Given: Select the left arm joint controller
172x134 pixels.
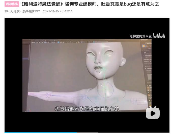Looking at the screenshot, I should (48, 95).
